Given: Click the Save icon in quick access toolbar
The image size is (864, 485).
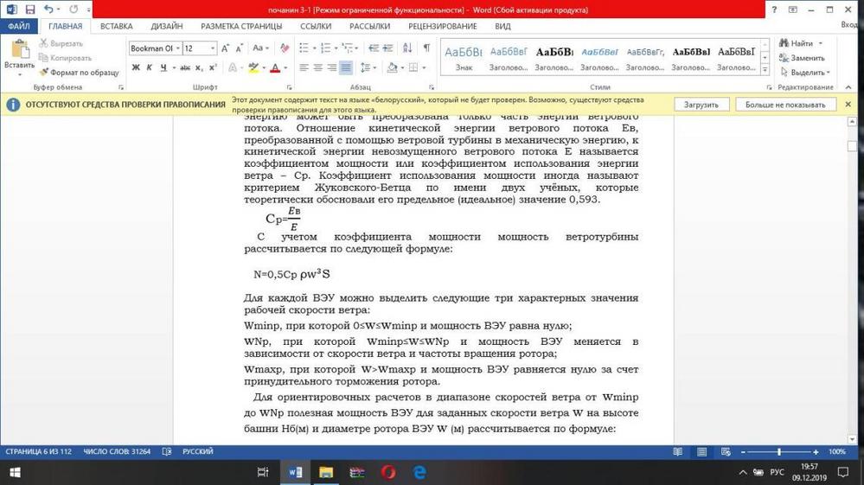Looking at the screenshot, I should coord(29,10).
